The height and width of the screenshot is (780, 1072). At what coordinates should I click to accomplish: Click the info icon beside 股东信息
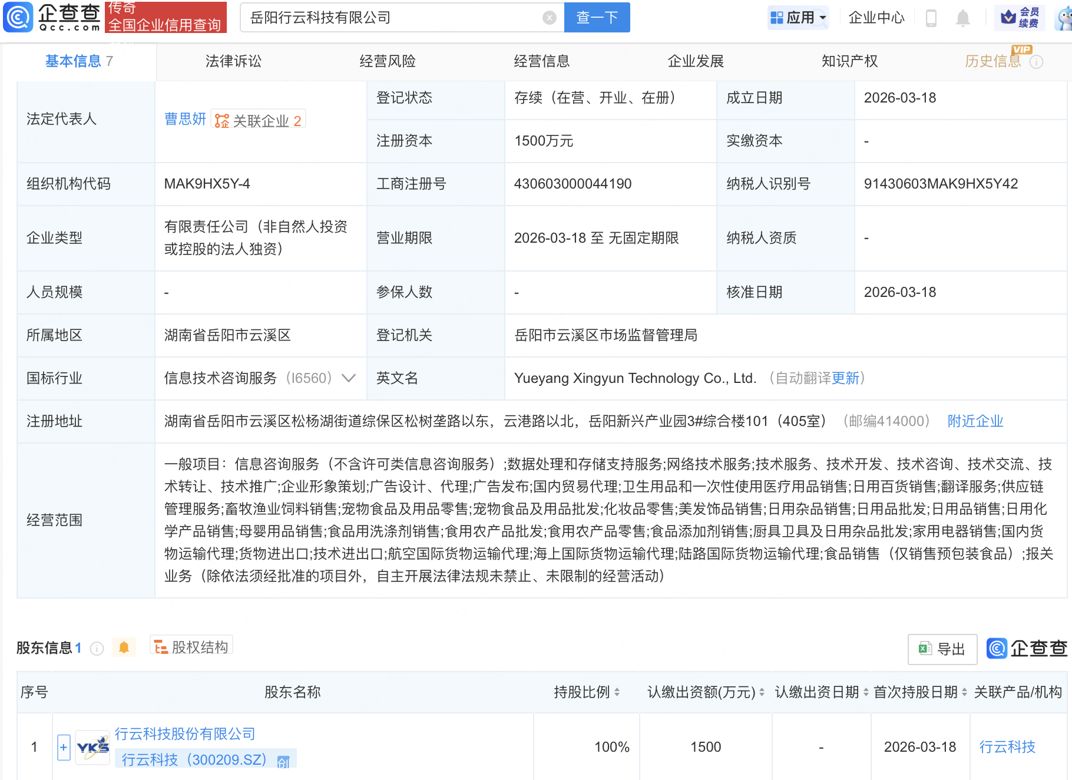coord(97,648)
